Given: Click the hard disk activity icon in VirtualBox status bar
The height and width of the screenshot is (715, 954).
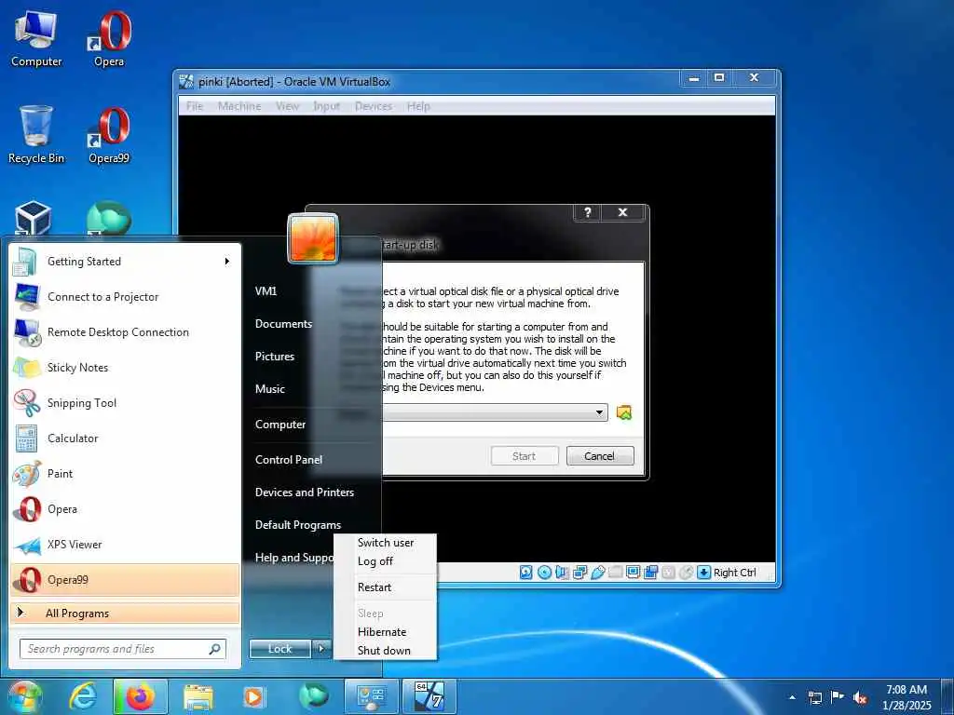Looking at the screenshot, I should click(x=526, y=573).
